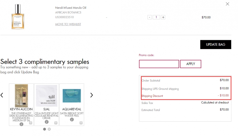Click the quantity input field

(156, 17)
